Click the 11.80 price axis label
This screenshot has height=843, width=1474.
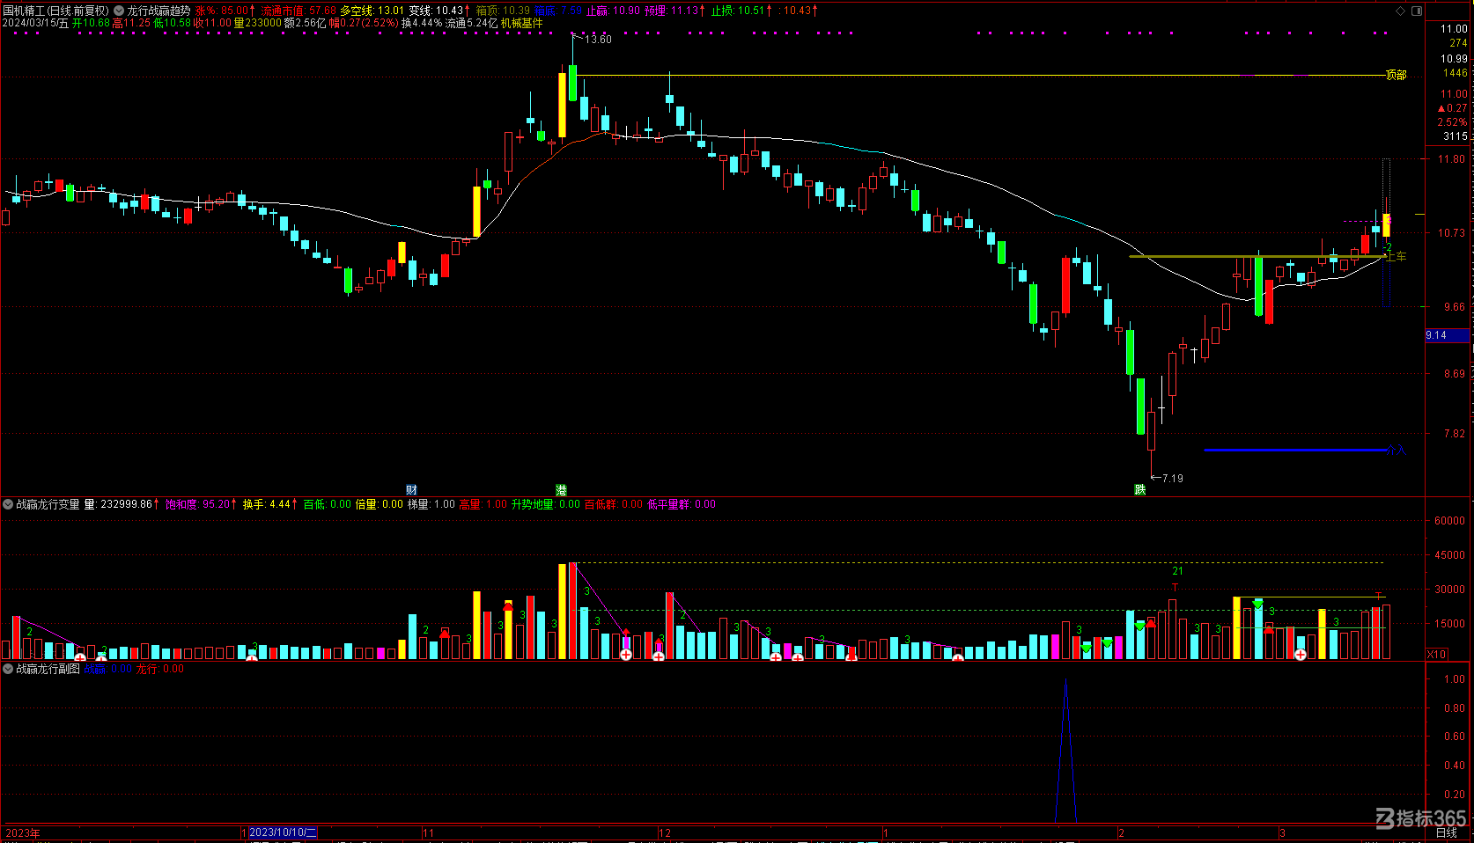[x=1453, y=159]
